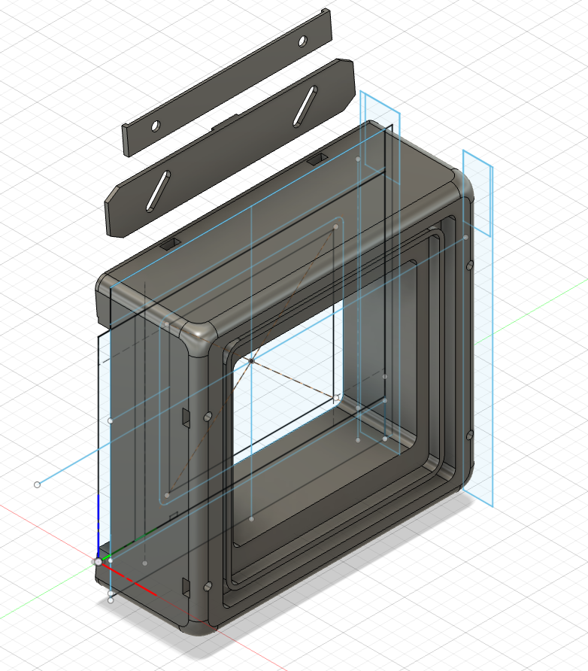588x671 pixels.
Task: Click the upper screw hole on the front-left edge
Action: pyautogui.click(x=208, y=417)
